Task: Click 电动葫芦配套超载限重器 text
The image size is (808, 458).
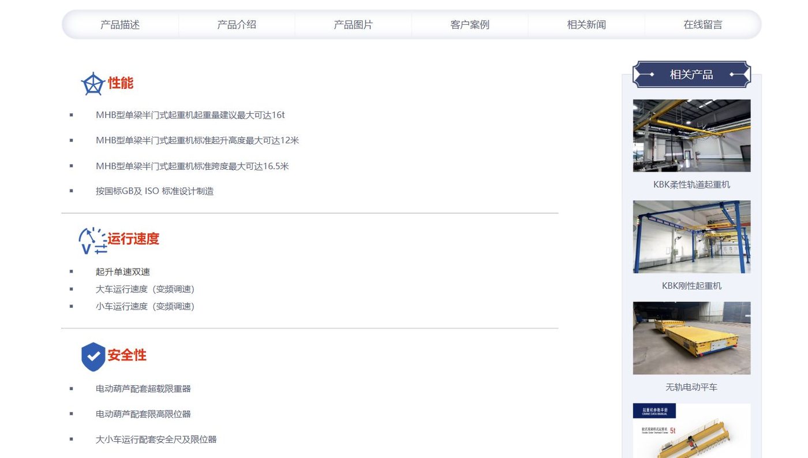Action: pos(143,389)
